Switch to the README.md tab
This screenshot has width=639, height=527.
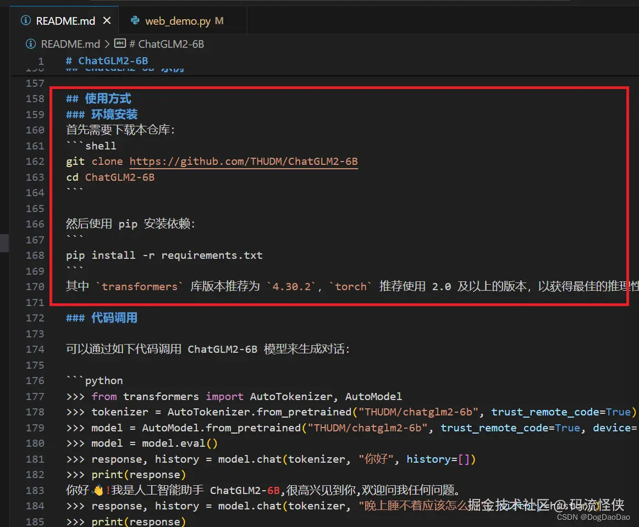tap(65, 21)
